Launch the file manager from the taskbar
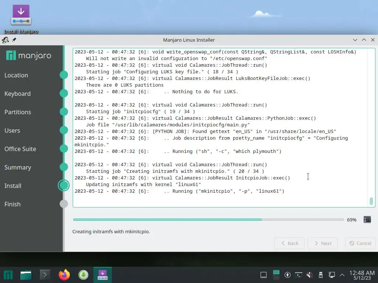Image resolution: width=378 pixels, height=283 pixels. (x=26, y=275)
